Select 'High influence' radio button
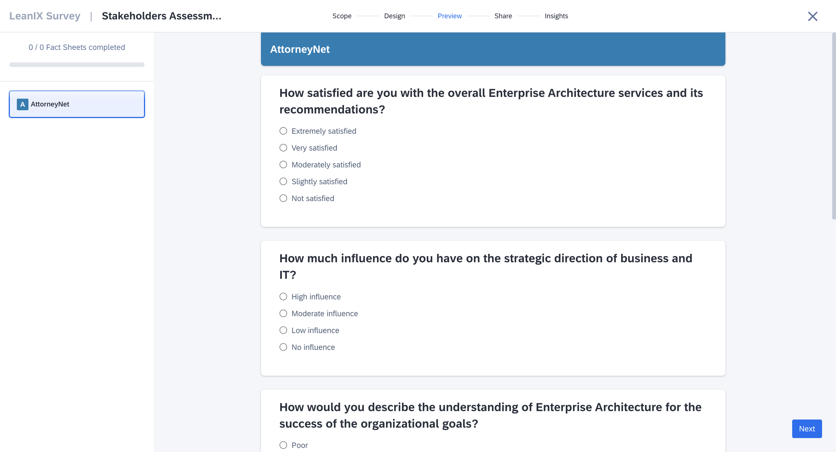Screen dimensions: 836x452 click(x=283, y=297)
